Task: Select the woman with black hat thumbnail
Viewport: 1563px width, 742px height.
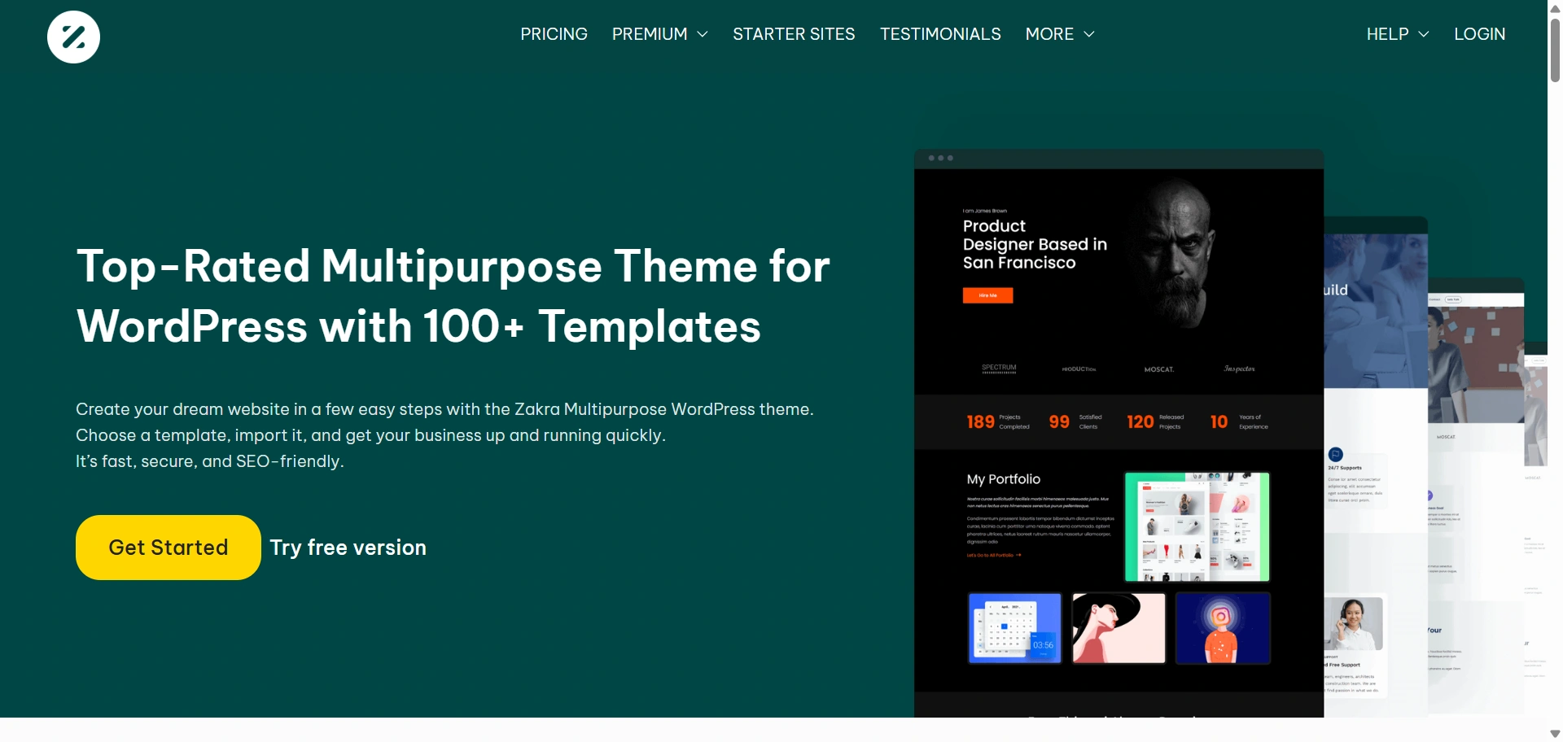Action: (1119, 628)
